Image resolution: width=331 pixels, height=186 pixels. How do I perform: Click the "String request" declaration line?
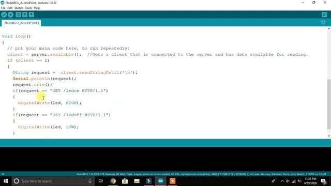click(x=75, y=72)
